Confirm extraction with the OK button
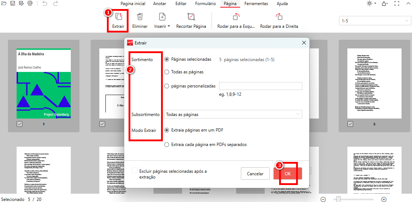The height and width of the screenshot is (202, 412). (288, 174)
